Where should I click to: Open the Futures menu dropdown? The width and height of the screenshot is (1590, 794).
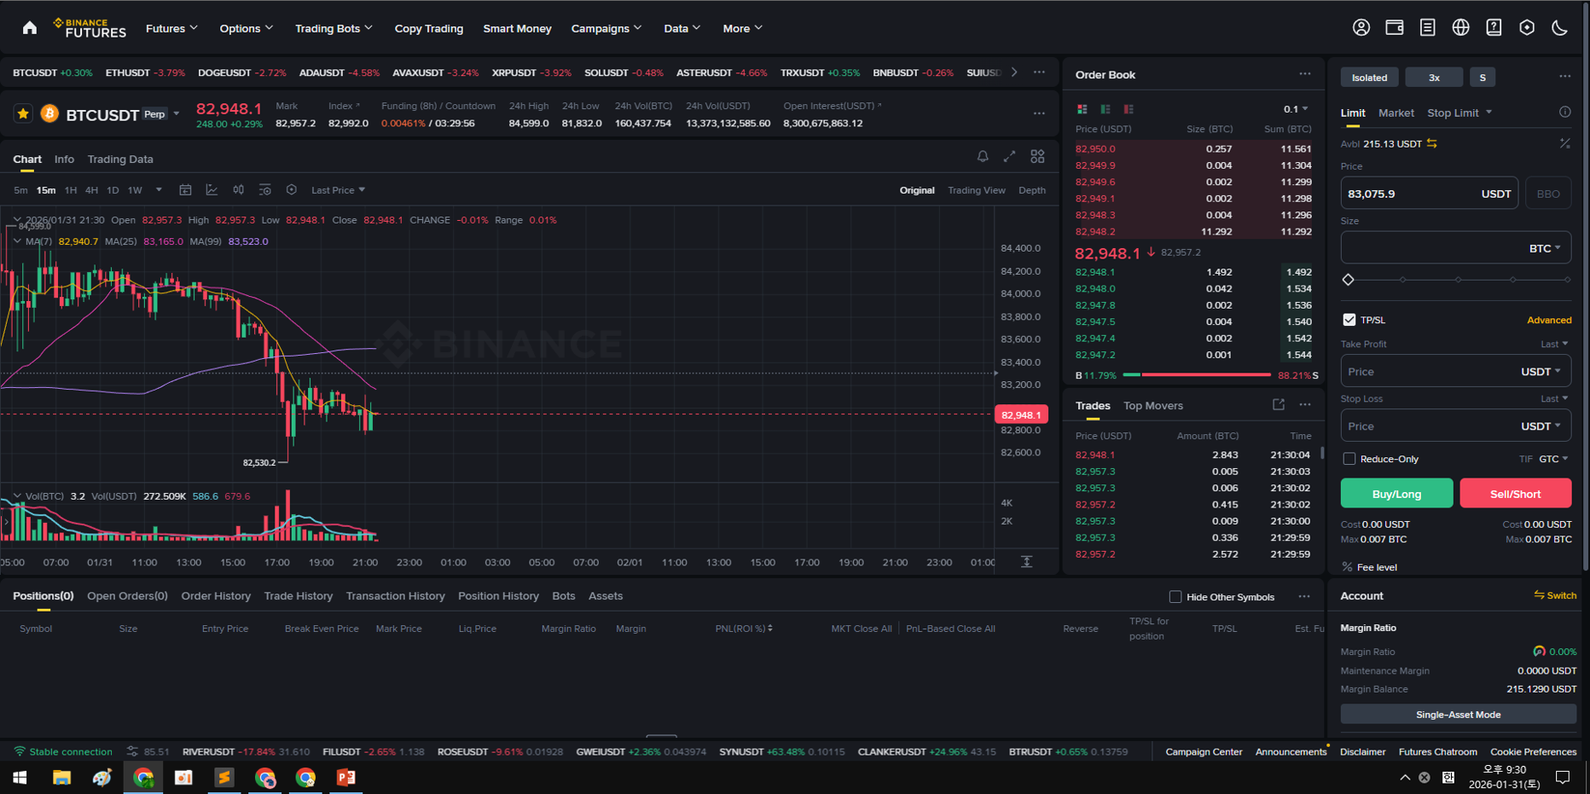171,28
